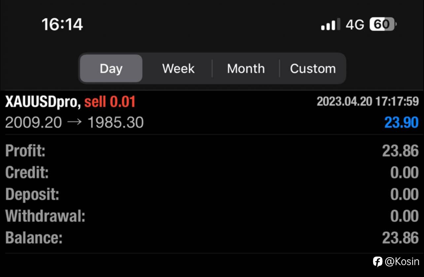The height and width of the screenshot is (277, 424).
Task: Tap the Facebook logo icon
Action: pos(377,262)
